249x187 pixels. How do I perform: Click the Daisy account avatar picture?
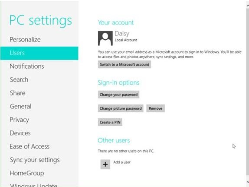tap(105, 38)
